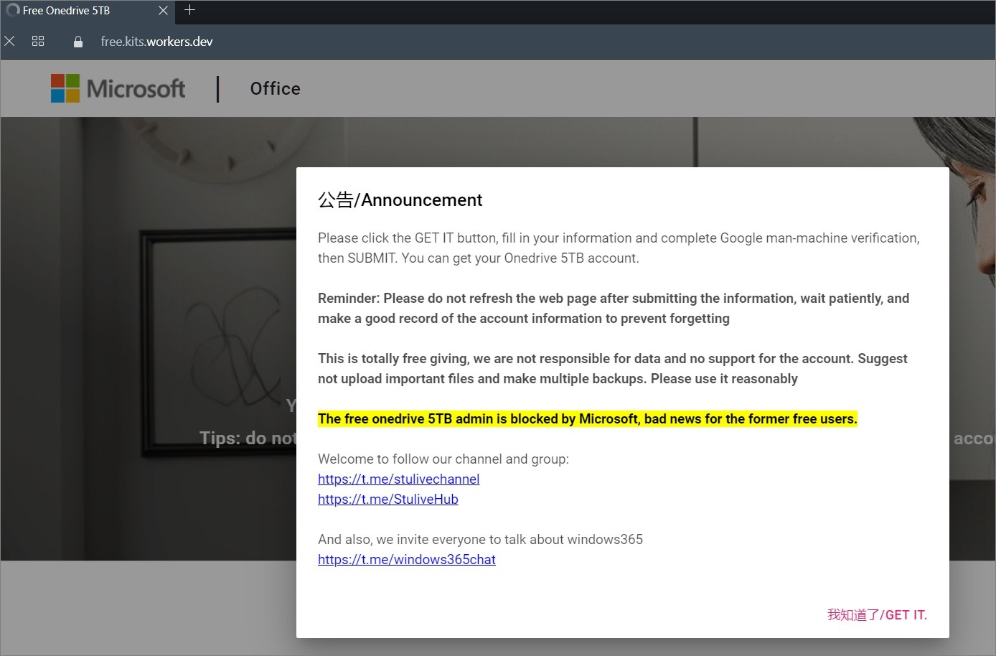Screen dimensions: 996x656
Task: Click 'Welcome to follow our channel and group' text
Action: coord(443,459)
